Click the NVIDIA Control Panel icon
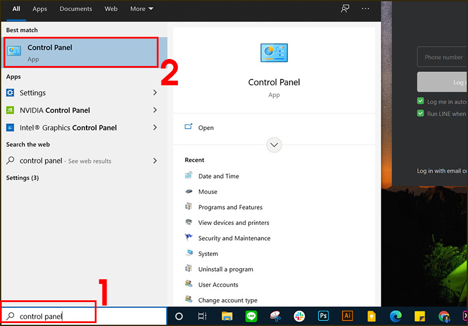Image resolution: width=468 pixels, height=326 pixels. (x=10, y=110)
